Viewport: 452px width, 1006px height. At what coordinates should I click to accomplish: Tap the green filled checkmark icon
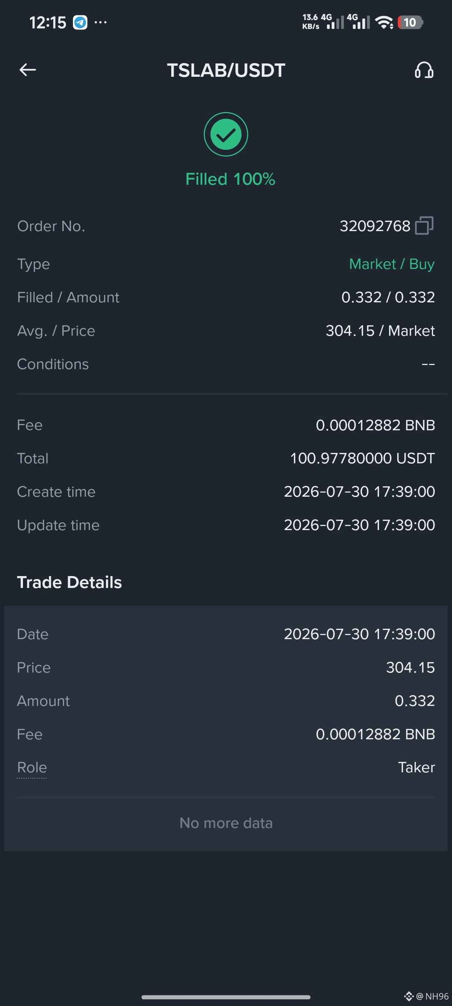pos(226,134)
